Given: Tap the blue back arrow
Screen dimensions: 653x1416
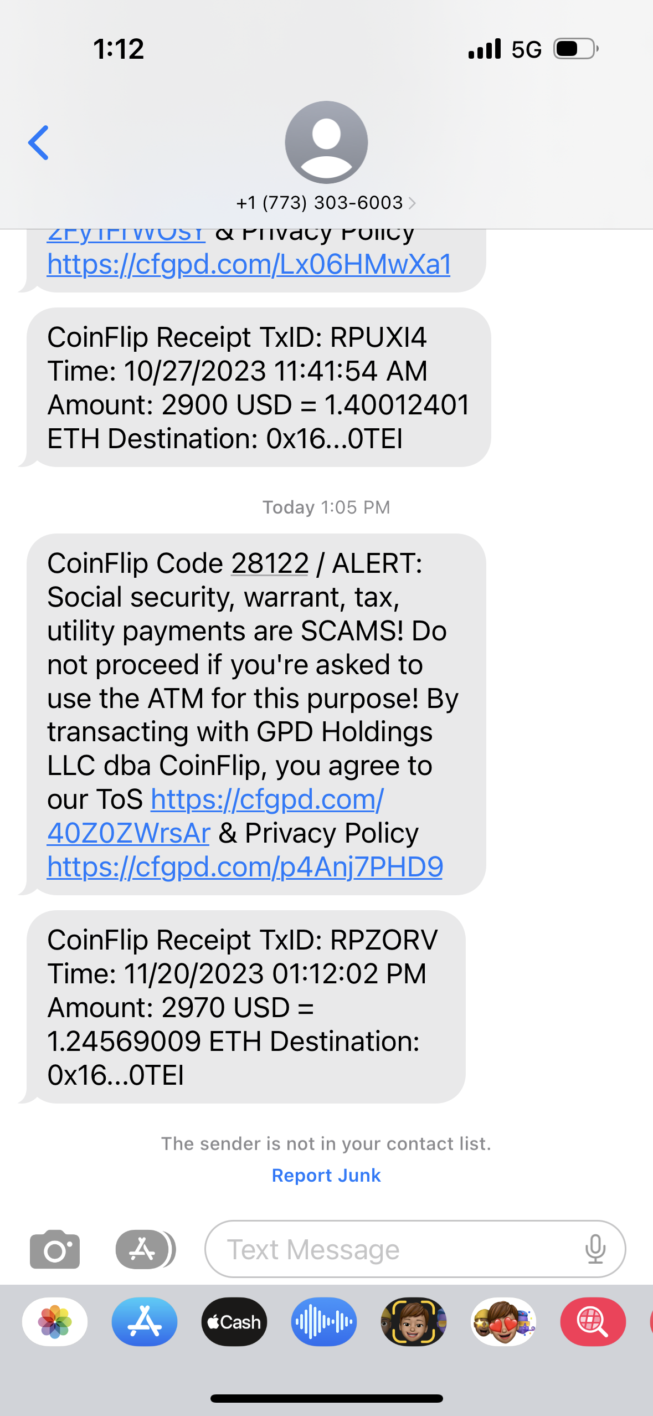Looking at the screenshot, I should click(x=39, y=143).
